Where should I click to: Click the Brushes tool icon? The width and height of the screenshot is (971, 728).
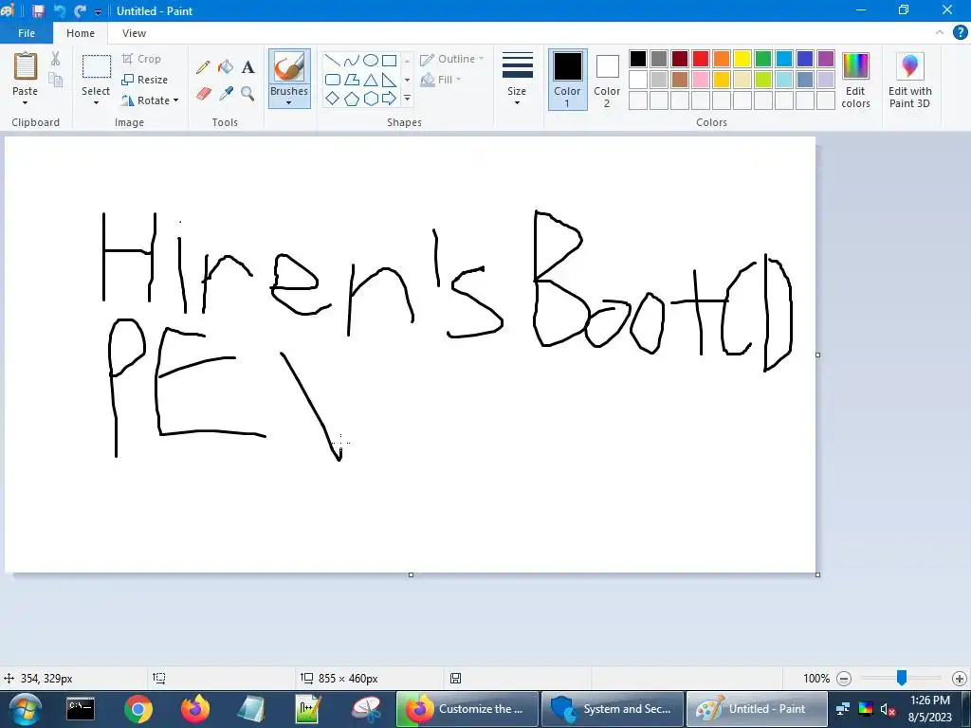(x=289, y=67)
